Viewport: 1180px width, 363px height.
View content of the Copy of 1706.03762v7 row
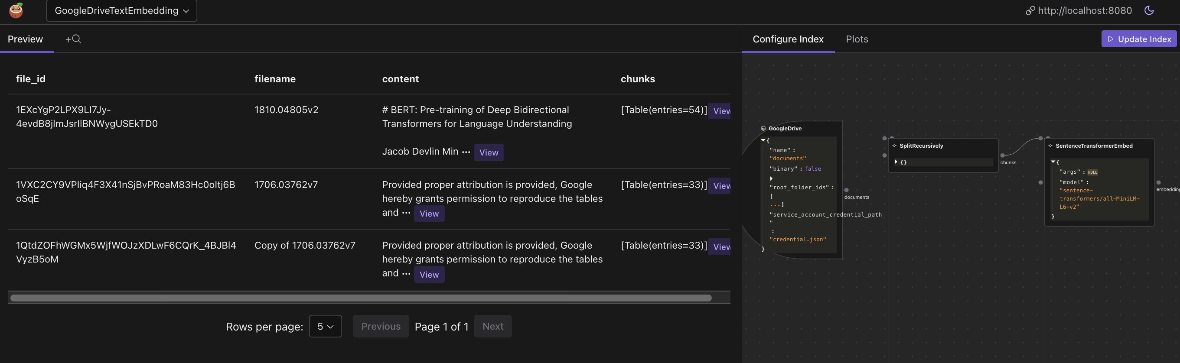tap(429, 274)
